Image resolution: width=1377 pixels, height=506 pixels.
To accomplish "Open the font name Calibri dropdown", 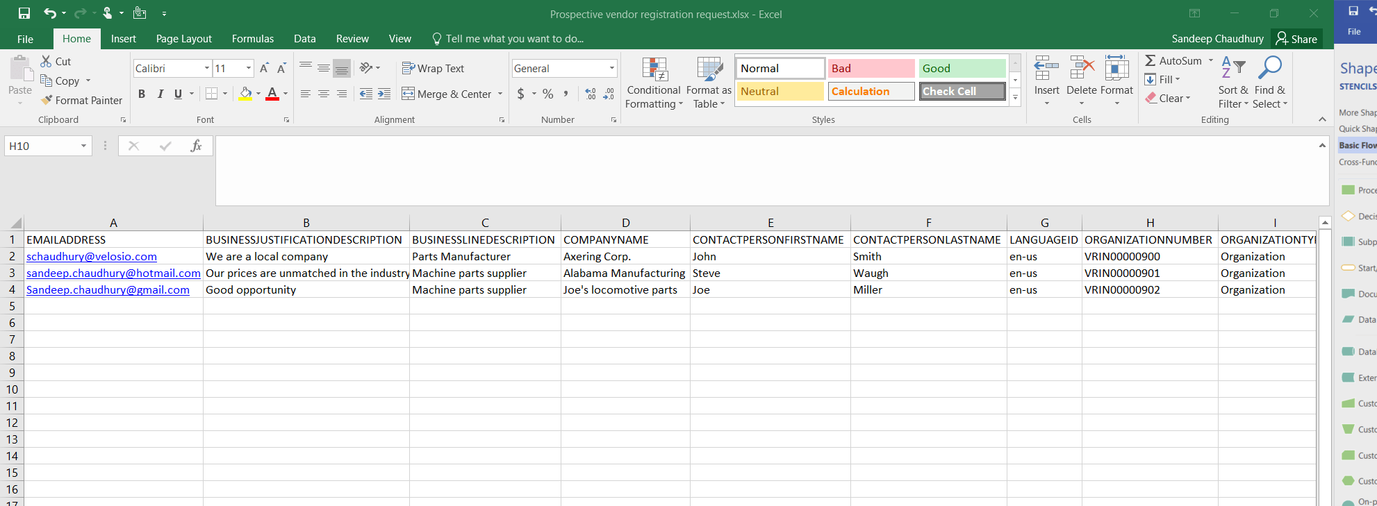I will [207, 68].
